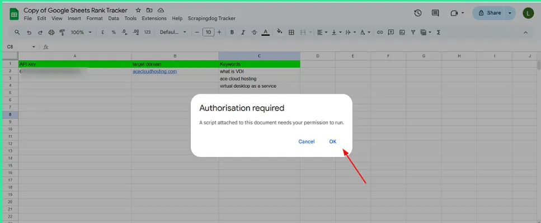541x223 pixels.
Task: Increase decimal places icon
Action: pos(136,32)
